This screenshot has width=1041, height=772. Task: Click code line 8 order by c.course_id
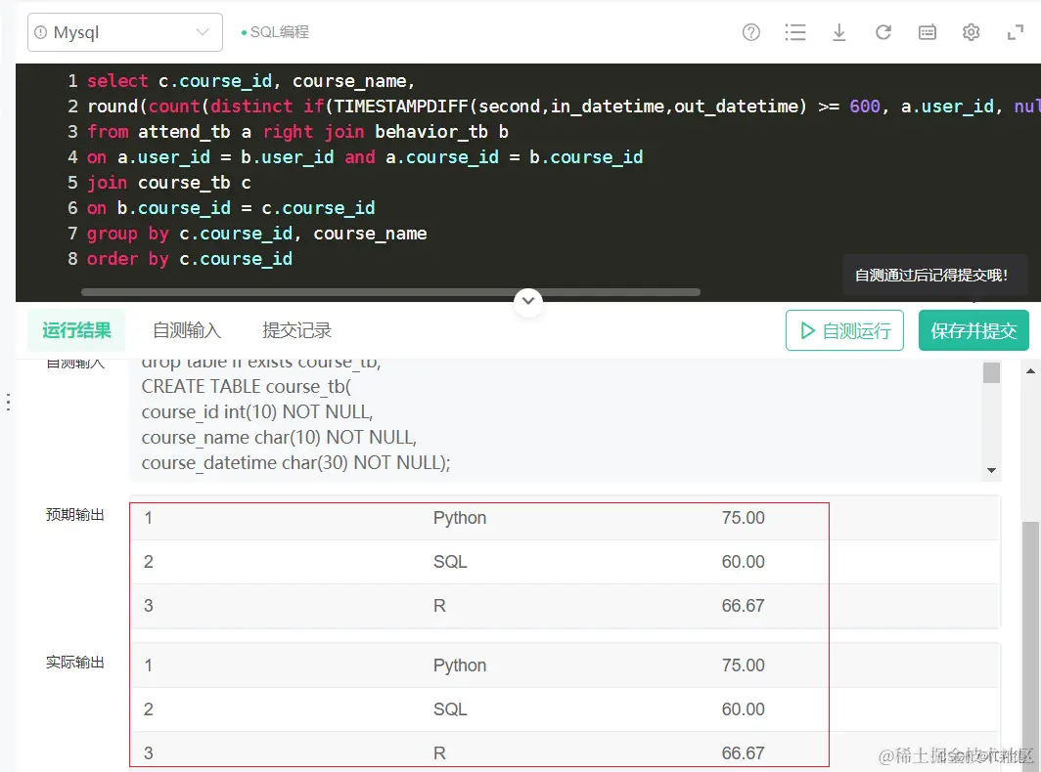(x=190, y=259)
